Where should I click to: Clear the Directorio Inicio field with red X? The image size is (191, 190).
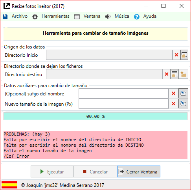(176, 55)
